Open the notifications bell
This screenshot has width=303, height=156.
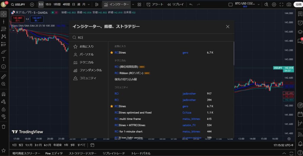(x=300, y=144)
